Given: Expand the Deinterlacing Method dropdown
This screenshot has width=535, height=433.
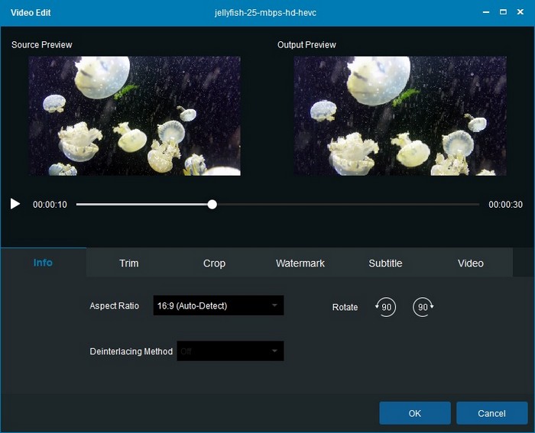Looking at the screenshot, I should [230, 351].
